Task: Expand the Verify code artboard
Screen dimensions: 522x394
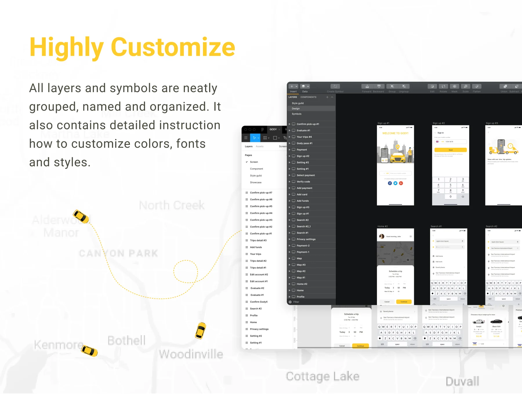Action: [x=289, y=182]
